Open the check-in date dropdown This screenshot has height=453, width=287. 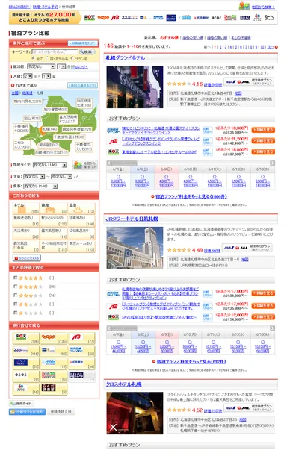41,66
